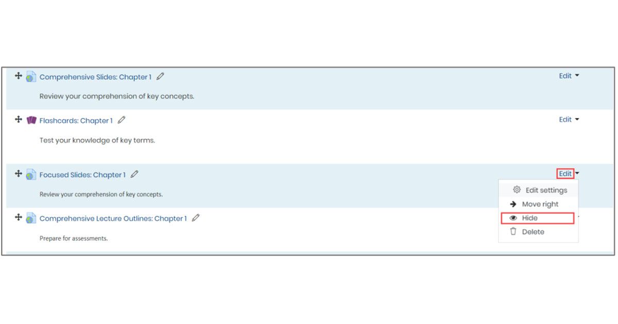Click move handle for Flashcards: Chapter 1
Viewport: 618px width, 324px height.
tap(18, 120)
